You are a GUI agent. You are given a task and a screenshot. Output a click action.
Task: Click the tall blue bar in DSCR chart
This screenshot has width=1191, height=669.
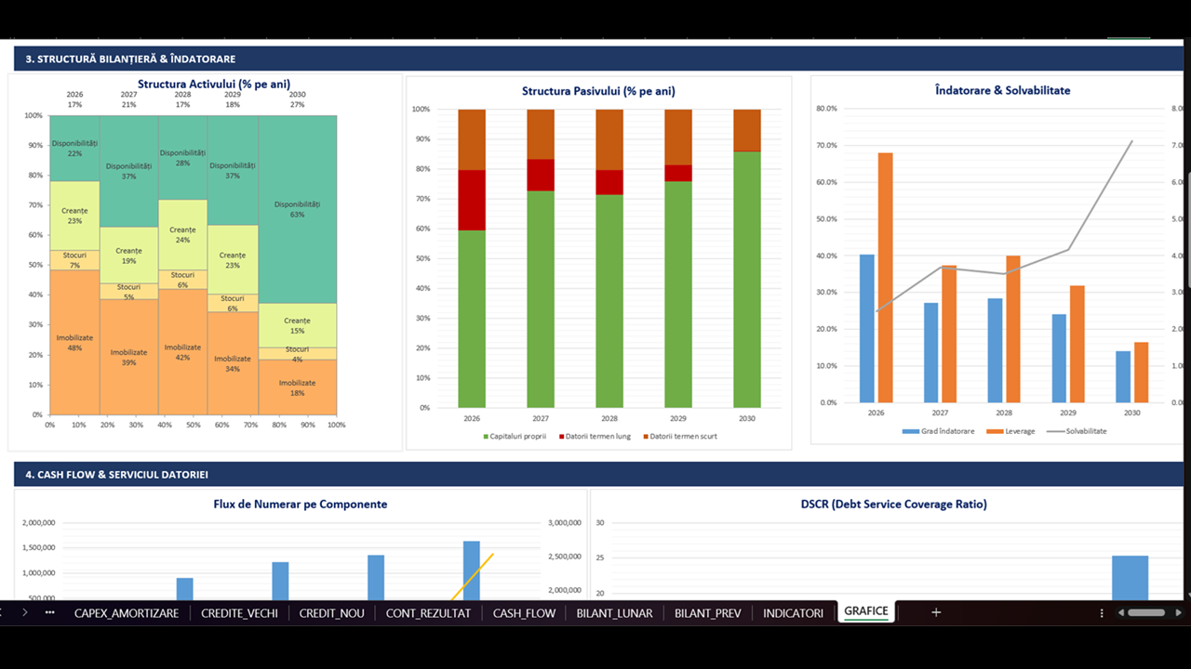pos(1130,578)
